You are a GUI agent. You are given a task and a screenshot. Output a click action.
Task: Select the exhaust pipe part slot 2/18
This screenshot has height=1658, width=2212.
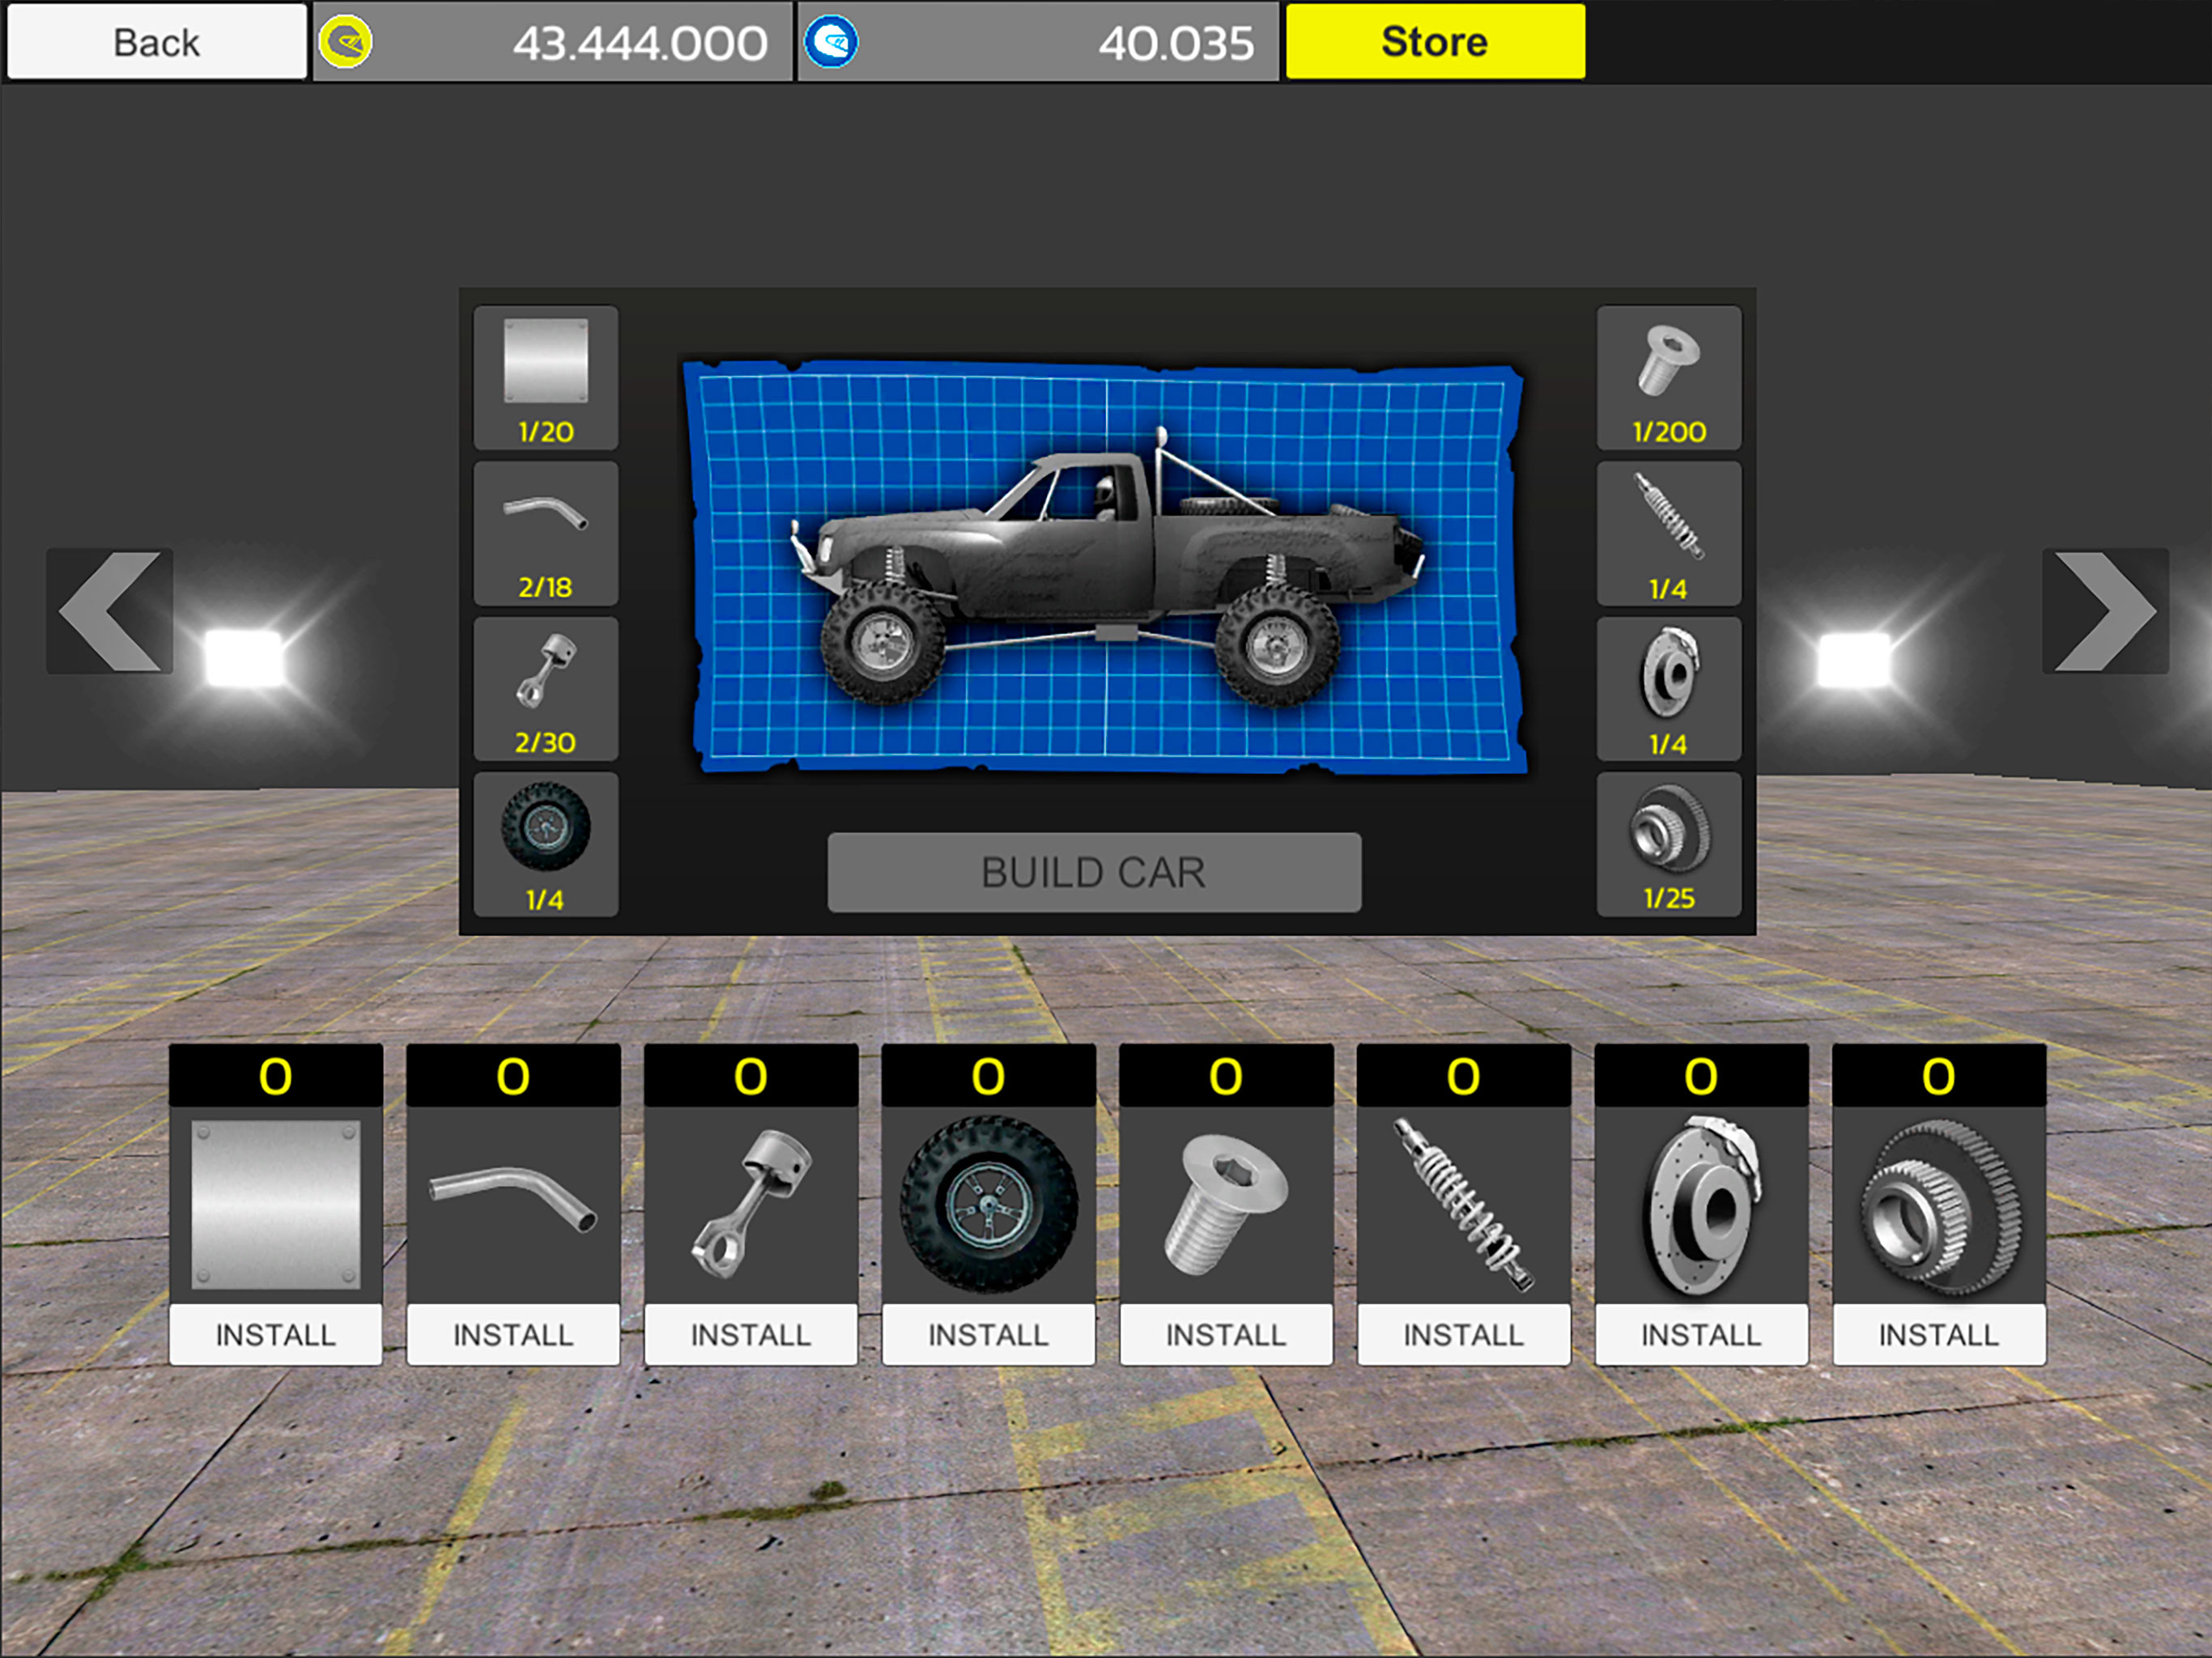tap(545, 534)
